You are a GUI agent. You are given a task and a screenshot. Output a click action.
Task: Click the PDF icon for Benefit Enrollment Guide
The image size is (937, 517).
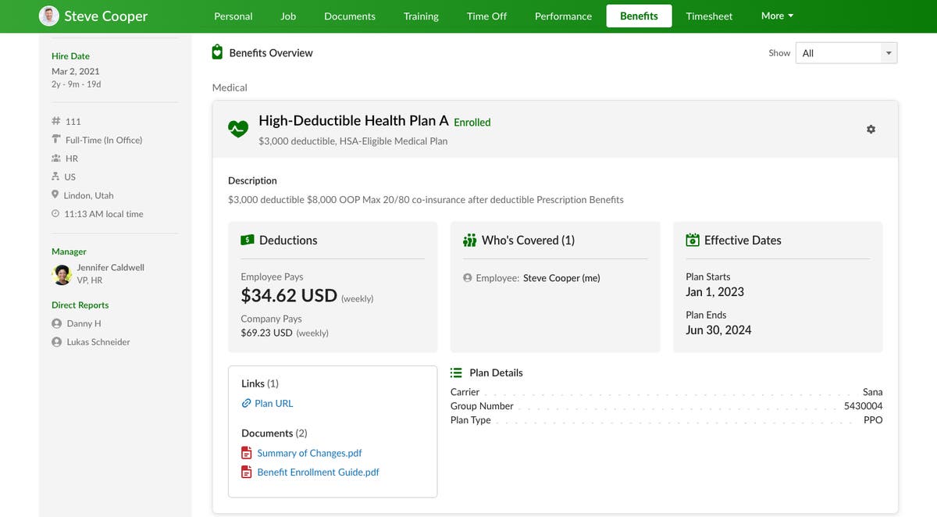pos(246,472)
